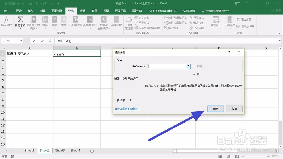Click Calculate Sheet (计算工作表)

[245, 26]
